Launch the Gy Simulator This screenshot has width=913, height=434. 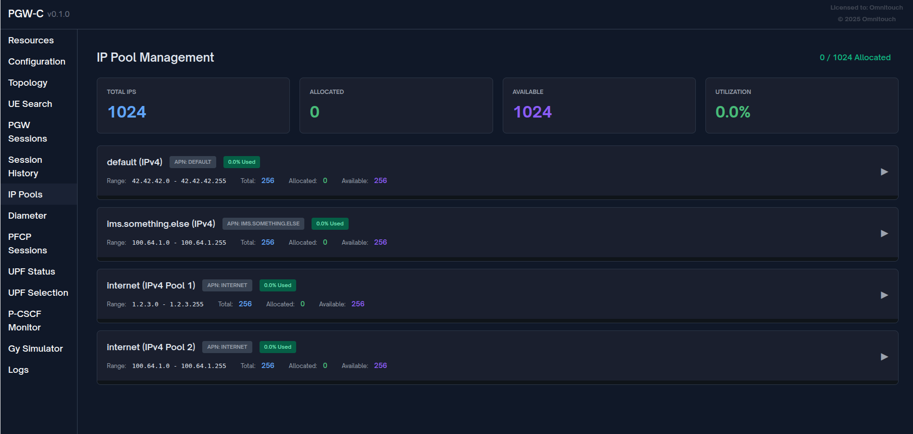36,348
